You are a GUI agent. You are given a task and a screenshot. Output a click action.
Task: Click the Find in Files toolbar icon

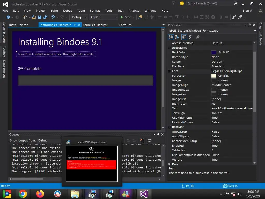pos(140,17)
